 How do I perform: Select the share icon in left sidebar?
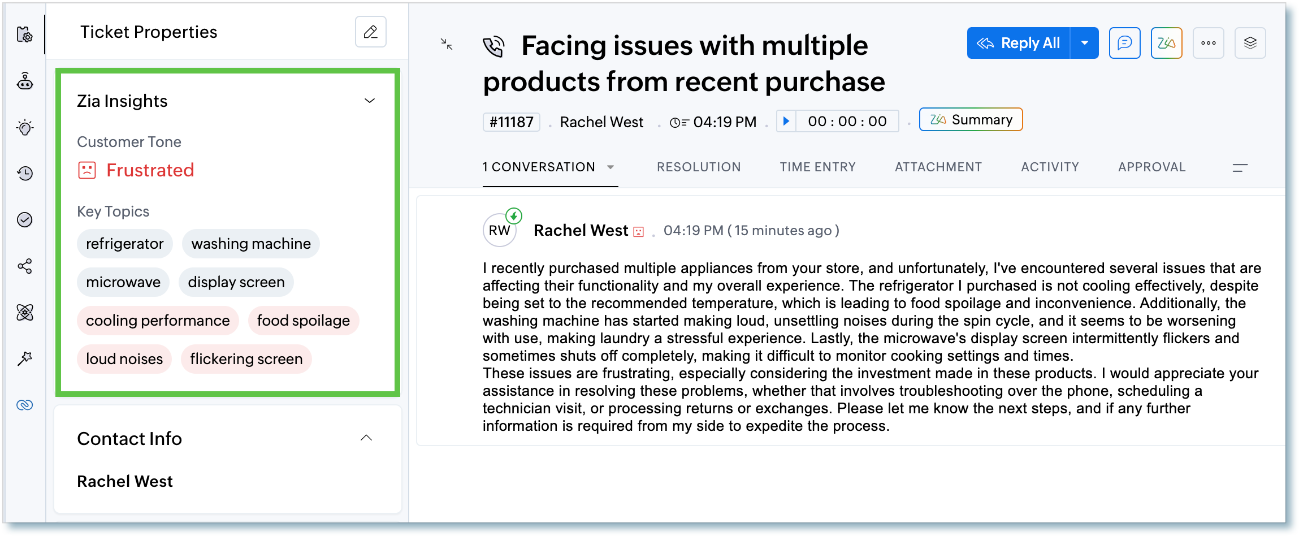[25, 266]
